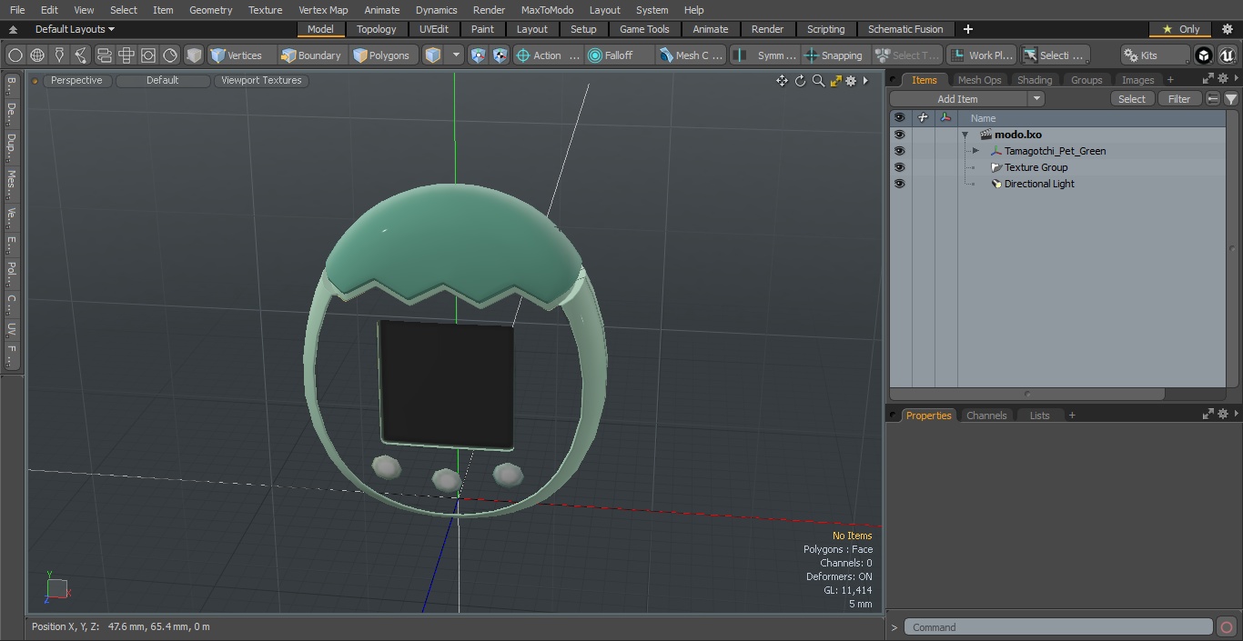Click the list options icon beside Filter
1243x641 pixels.
[x=1213, y=99]
